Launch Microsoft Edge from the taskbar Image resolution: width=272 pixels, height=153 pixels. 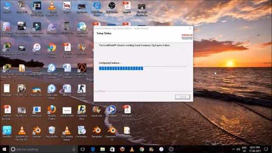(x=93, y=149)
